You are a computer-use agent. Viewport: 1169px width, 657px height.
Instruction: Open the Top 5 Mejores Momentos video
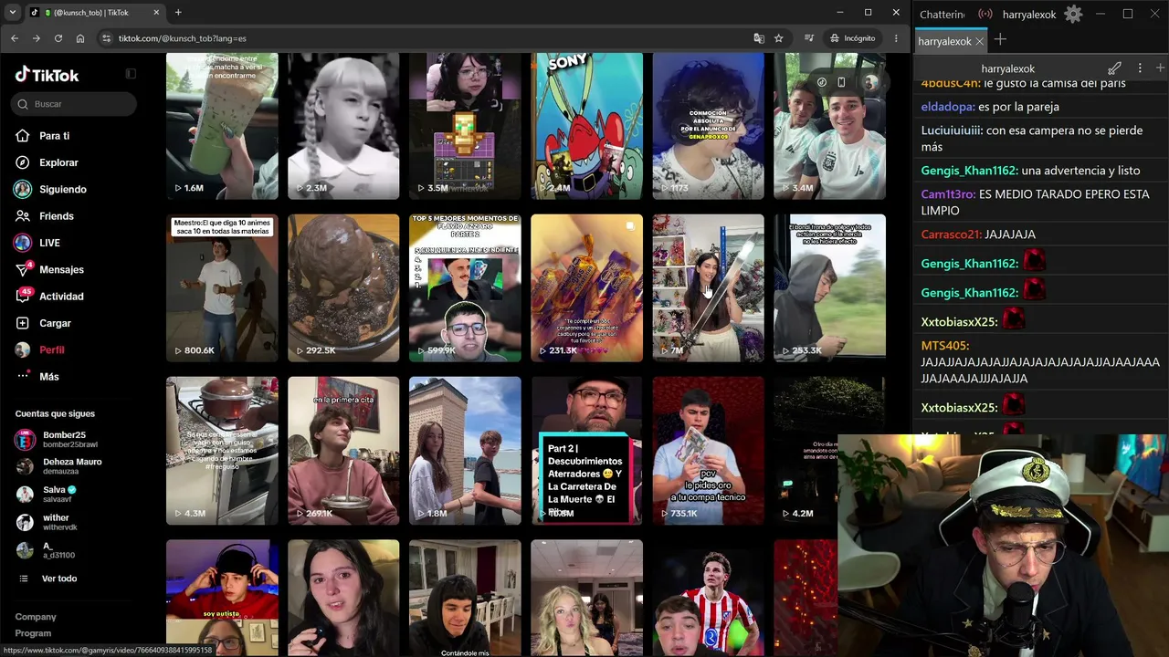pos(465,288)
